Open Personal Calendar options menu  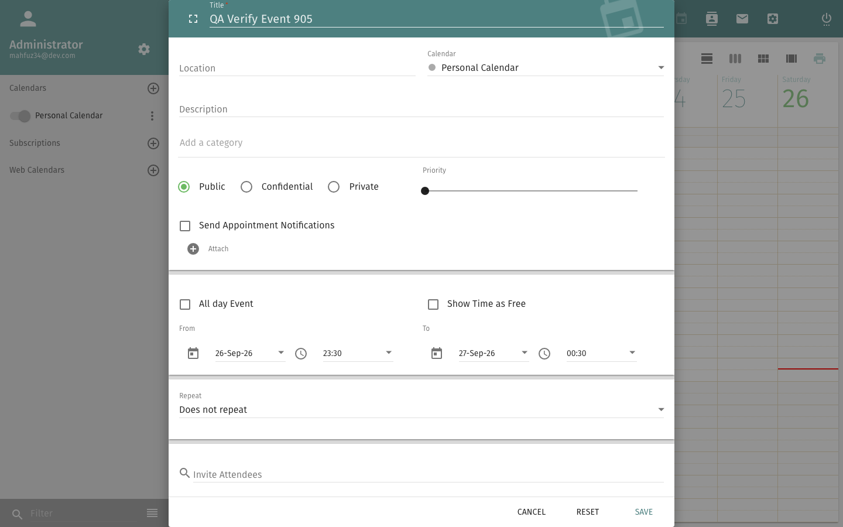click(x=152, y=116)
